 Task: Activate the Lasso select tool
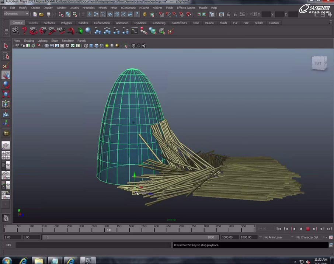click(6, 56)
